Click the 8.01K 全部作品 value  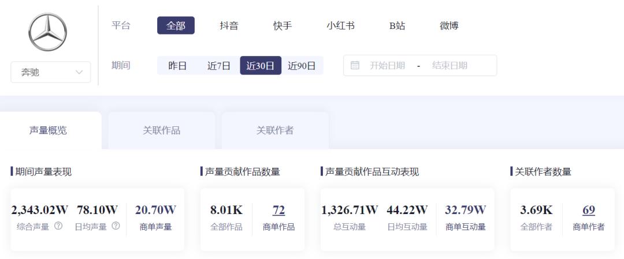pyautogui.click(x=226, y=210)
